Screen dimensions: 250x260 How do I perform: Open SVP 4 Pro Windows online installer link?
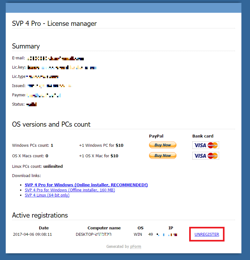pos(86,185)
